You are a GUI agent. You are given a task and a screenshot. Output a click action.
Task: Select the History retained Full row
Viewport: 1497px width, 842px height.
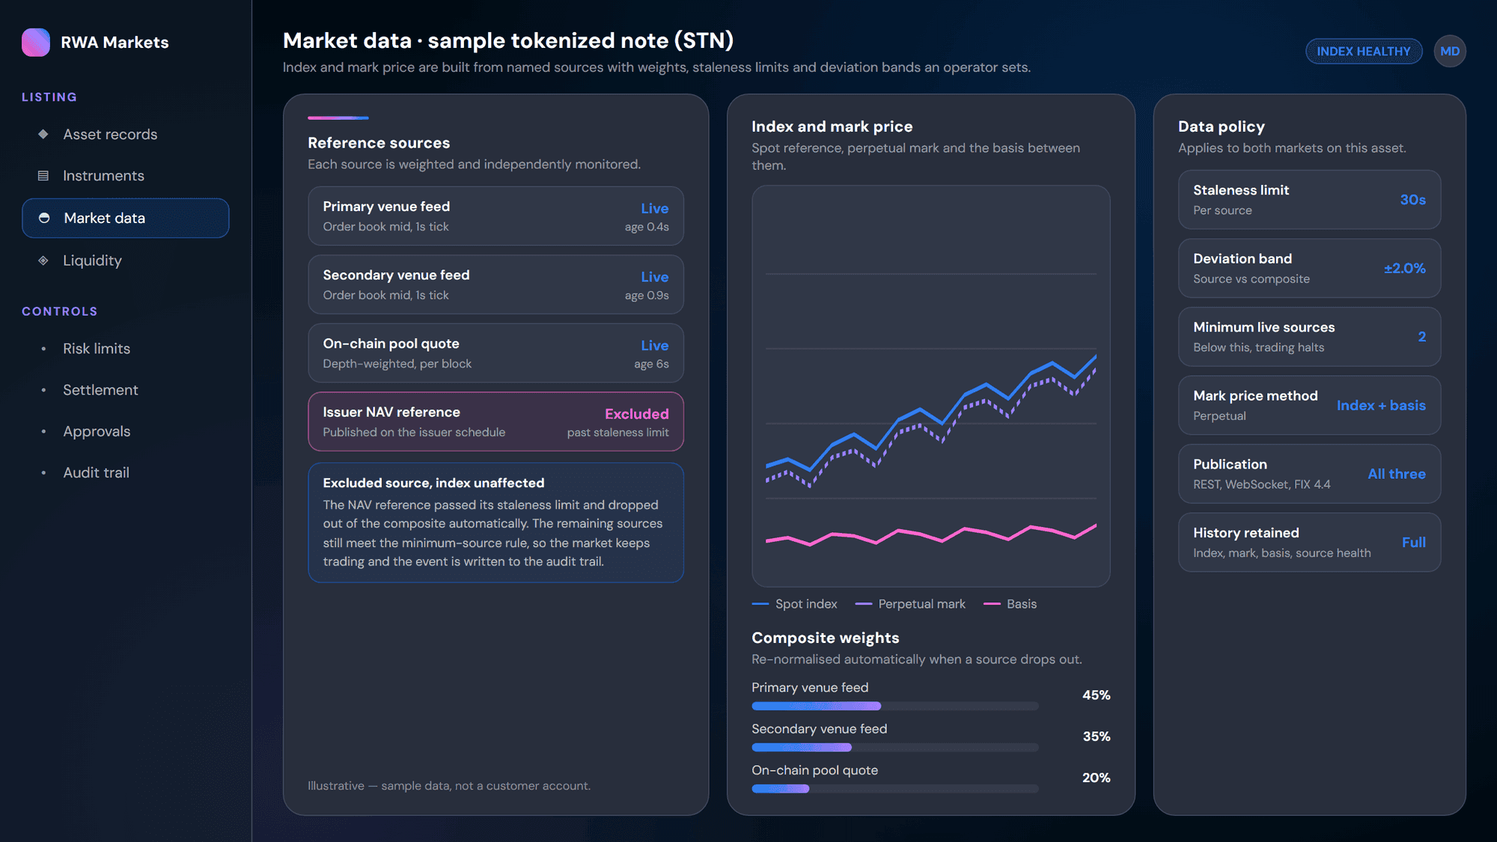pyautogui.click(x=1309, y=543)
